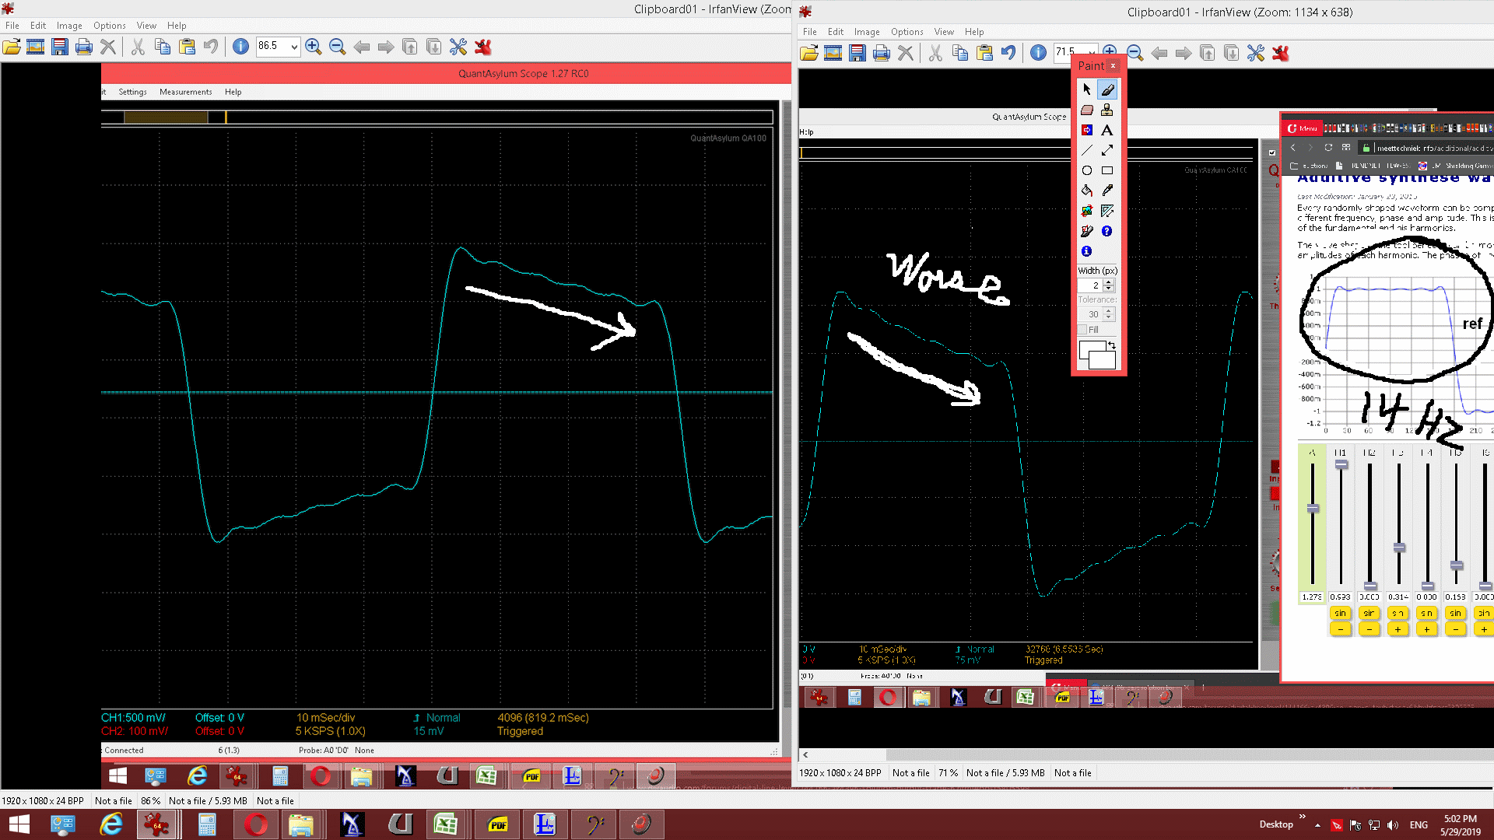The height and width of the screenshot is (840, 1494).
Task: Open the Image menu in the left IrfanView
Action: coord(69,26)
